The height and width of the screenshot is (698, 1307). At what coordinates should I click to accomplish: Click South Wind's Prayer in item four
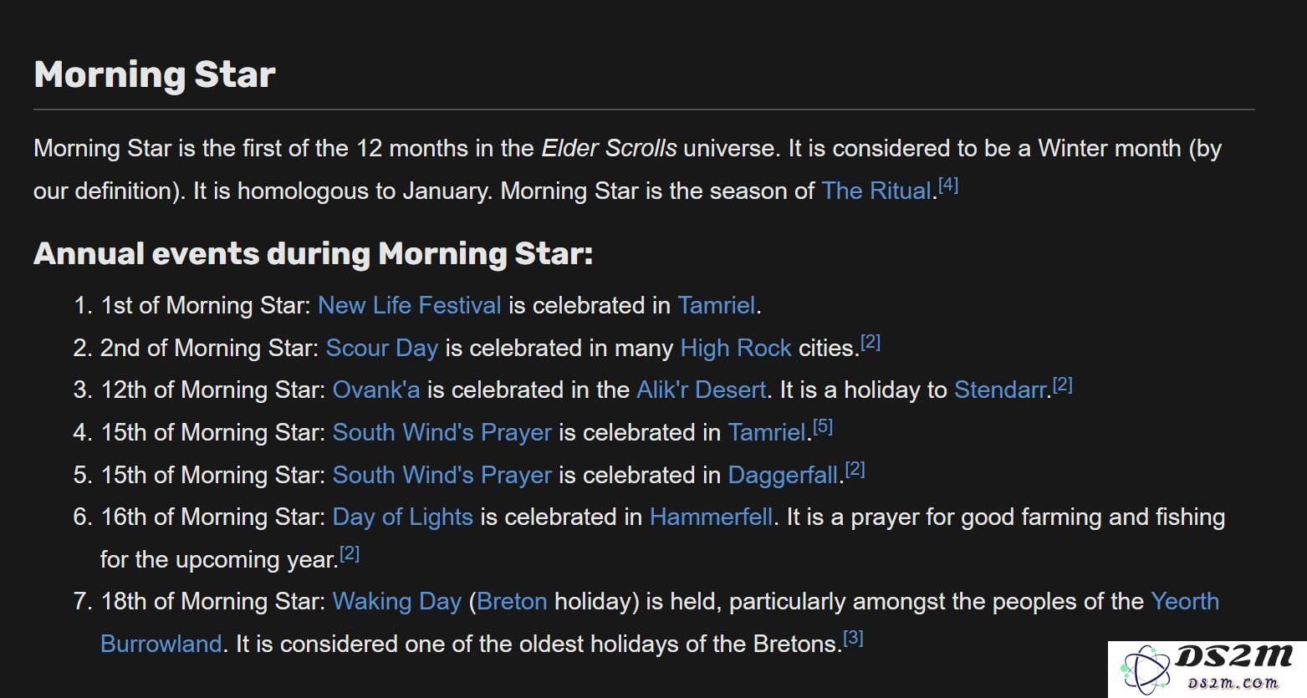442,432
